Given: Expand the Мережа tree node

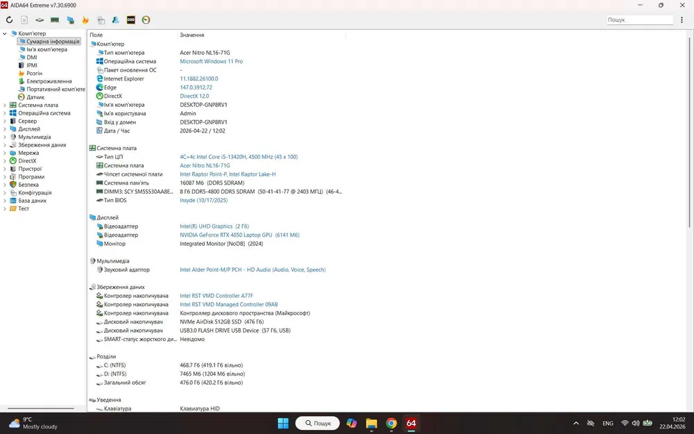Looking at the screenshot, I should (5, 153).
